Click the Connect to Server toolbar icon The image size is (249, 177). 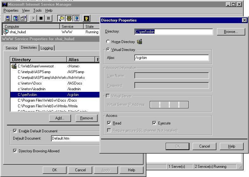click(x=8, y=18)
